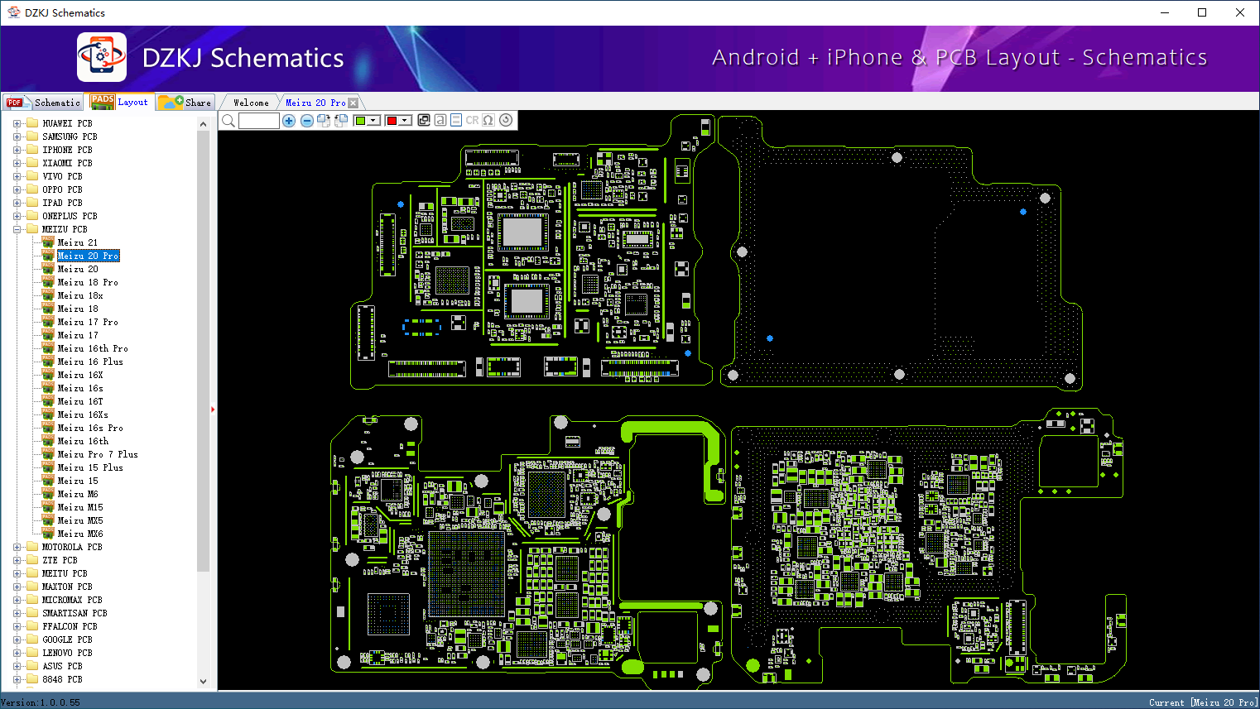Click the DZKJ Schematics logo in the banner
This screenshot has height=709, width=1260.
point(102,57)
